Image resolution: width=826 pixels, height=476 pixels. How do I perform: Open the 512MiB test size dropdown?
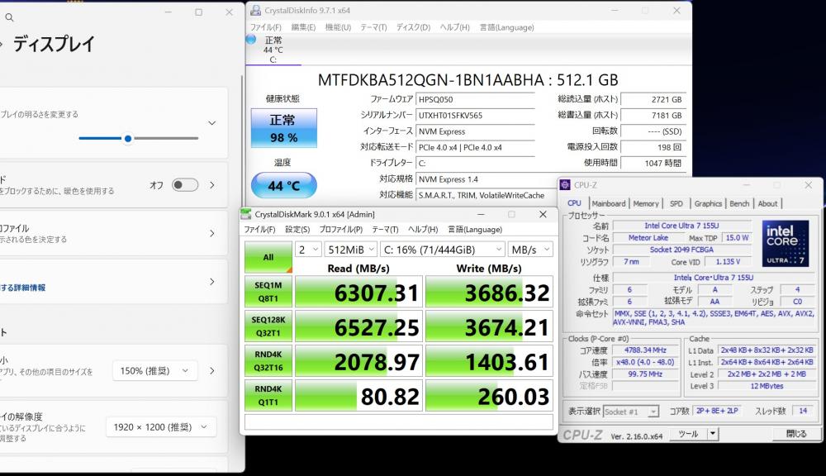click(350, 250)
